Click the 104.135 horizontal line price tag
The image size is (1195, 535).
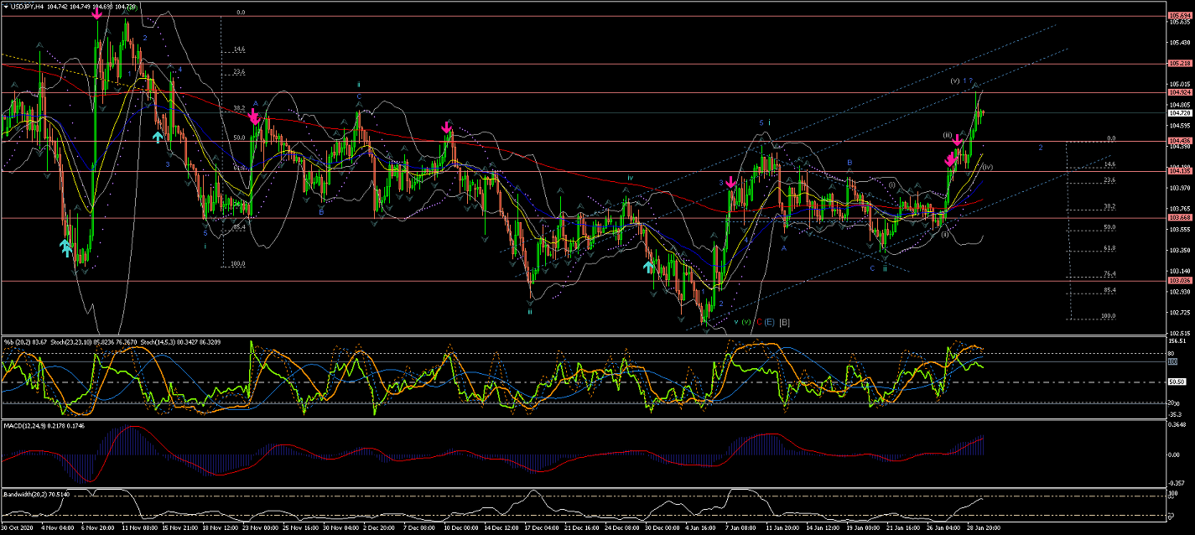pyautogui.click(x=1179, y=171)
